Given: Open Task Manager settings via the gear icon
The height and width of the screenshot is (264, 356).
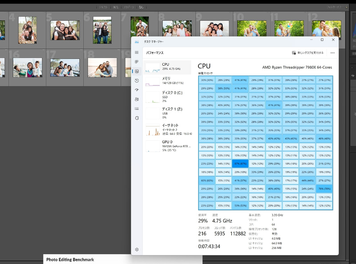Looking at the screenshot, I should click(x=137, y=250).
